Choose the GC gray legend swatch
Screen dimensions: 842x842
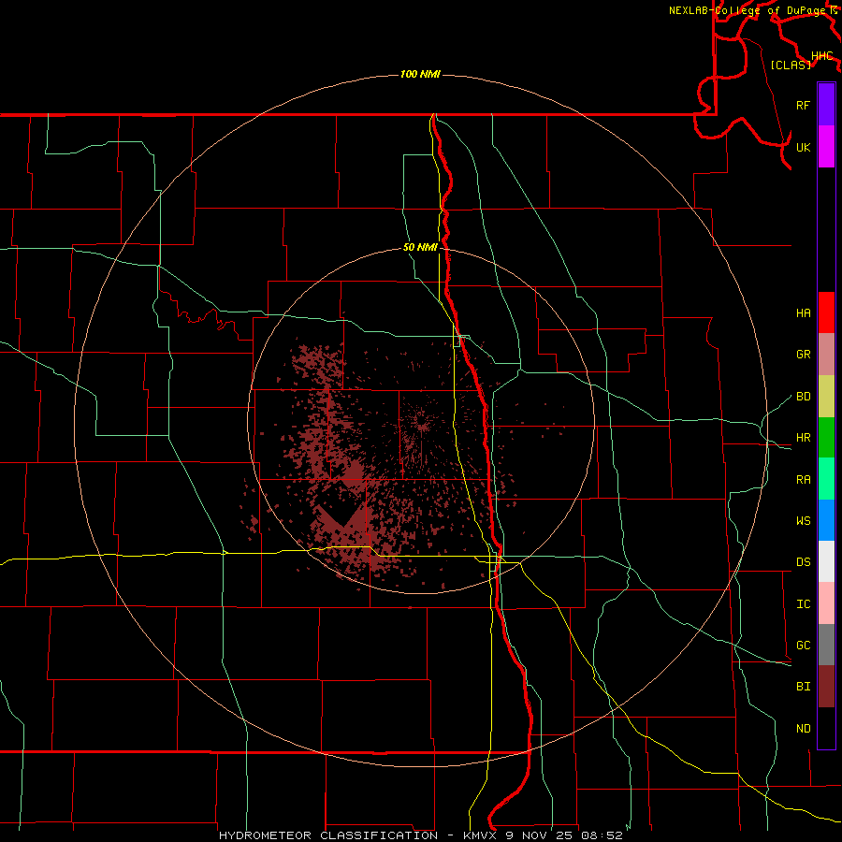(x=826, y=645)
